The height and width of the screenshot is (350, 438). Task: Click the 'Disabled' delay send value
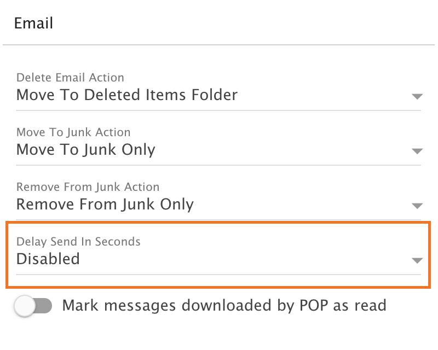pos(48,259)
